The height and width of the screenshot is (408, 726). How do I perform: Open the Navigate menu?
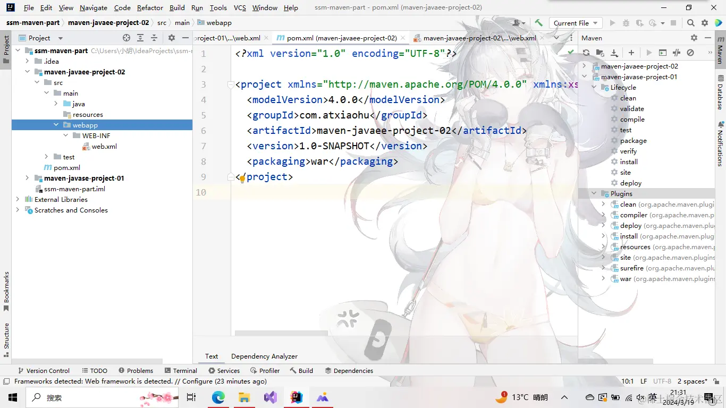(x=94, y=7)
